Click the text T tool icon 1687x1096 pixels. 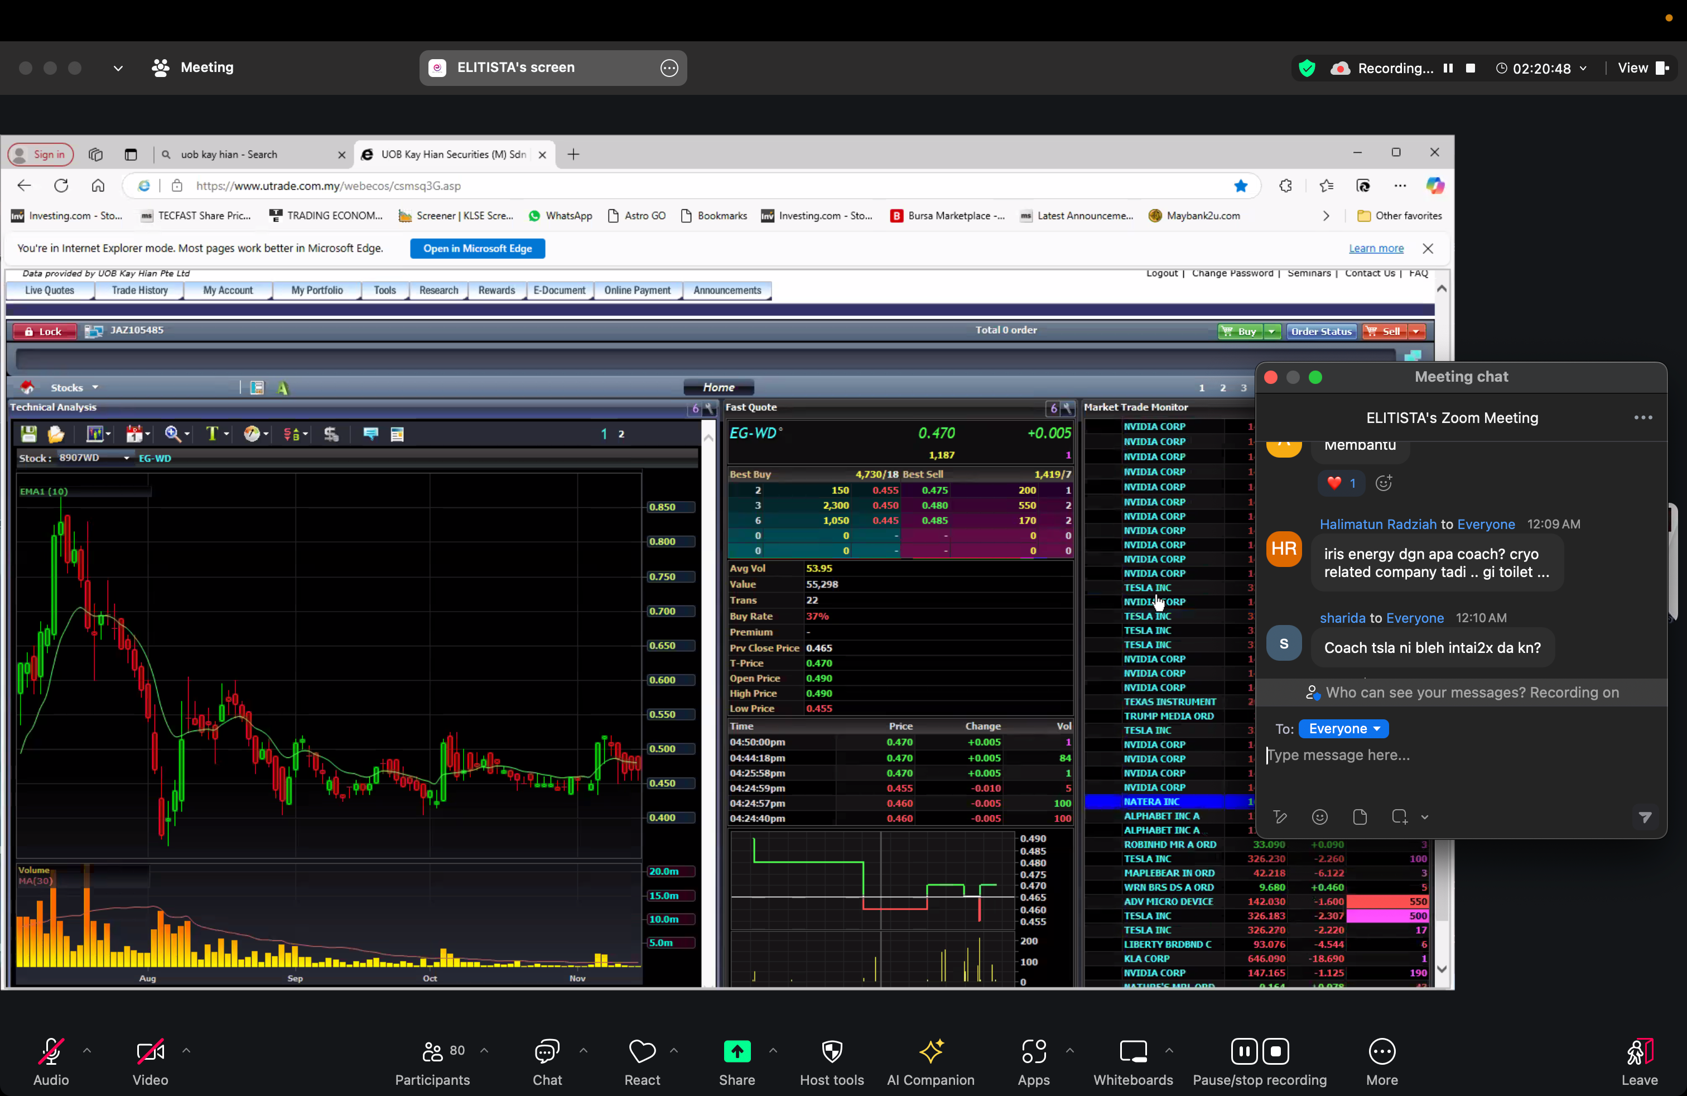tap(211, 434)
